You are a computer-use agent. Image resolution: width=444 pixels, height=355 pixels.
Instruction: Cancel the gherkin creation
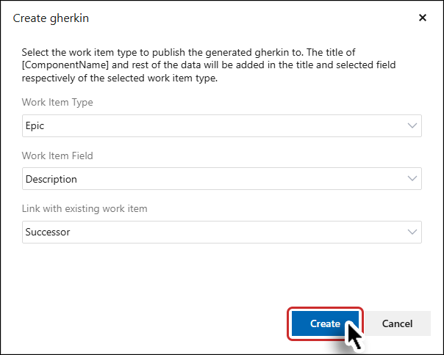[x=397, y=323]
